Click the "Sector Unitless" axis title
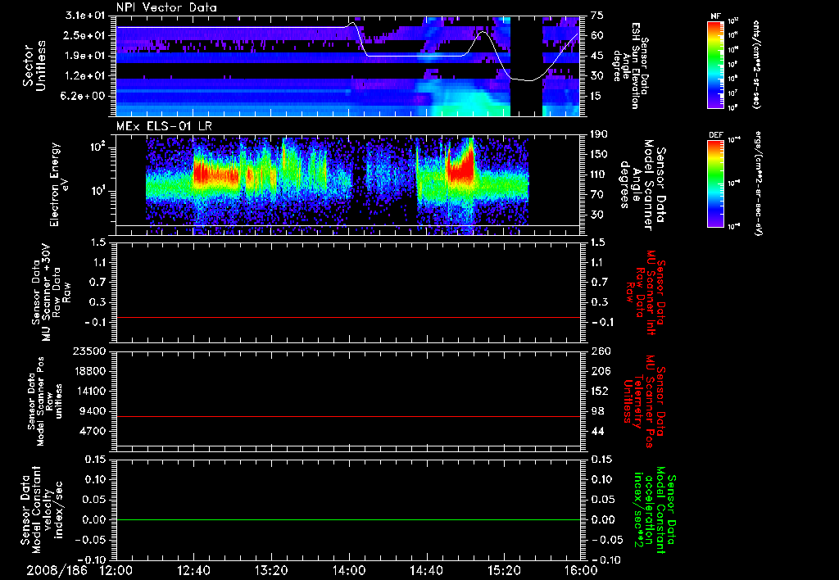This screenshot has width=839, height=580. point(34,66)
